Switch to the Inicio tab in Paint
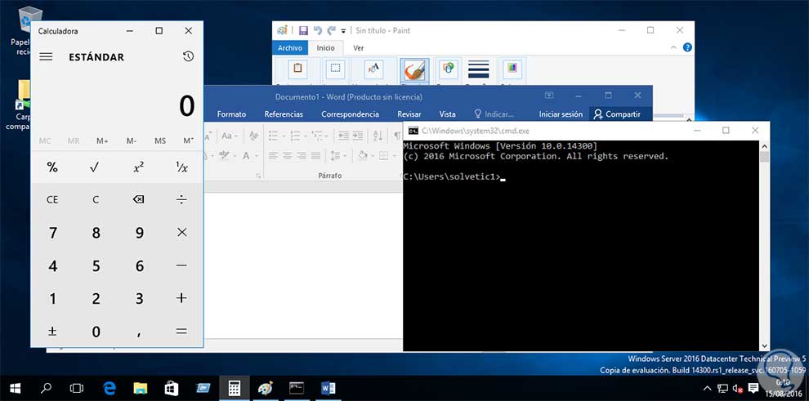The image size is (809, 401). (x=325, y=48)
